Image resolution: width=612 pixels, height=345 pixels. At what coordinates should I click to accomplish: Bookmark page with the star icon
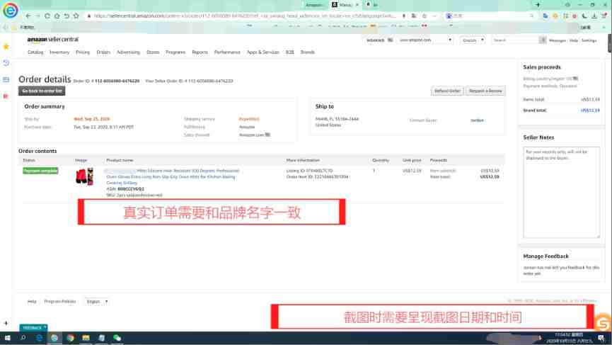coord(76,16)
